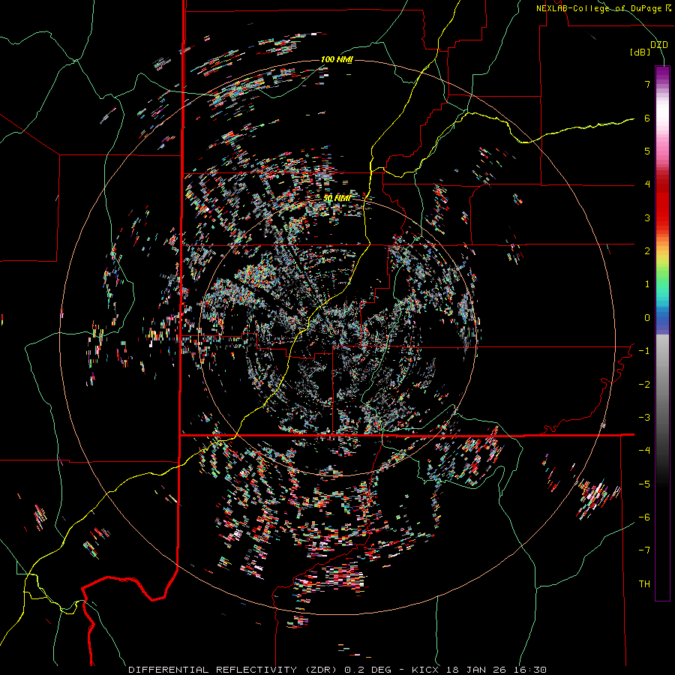Click the -7 dB label on legend
This screenshot has height=675, width=675.
pos(644,550)
